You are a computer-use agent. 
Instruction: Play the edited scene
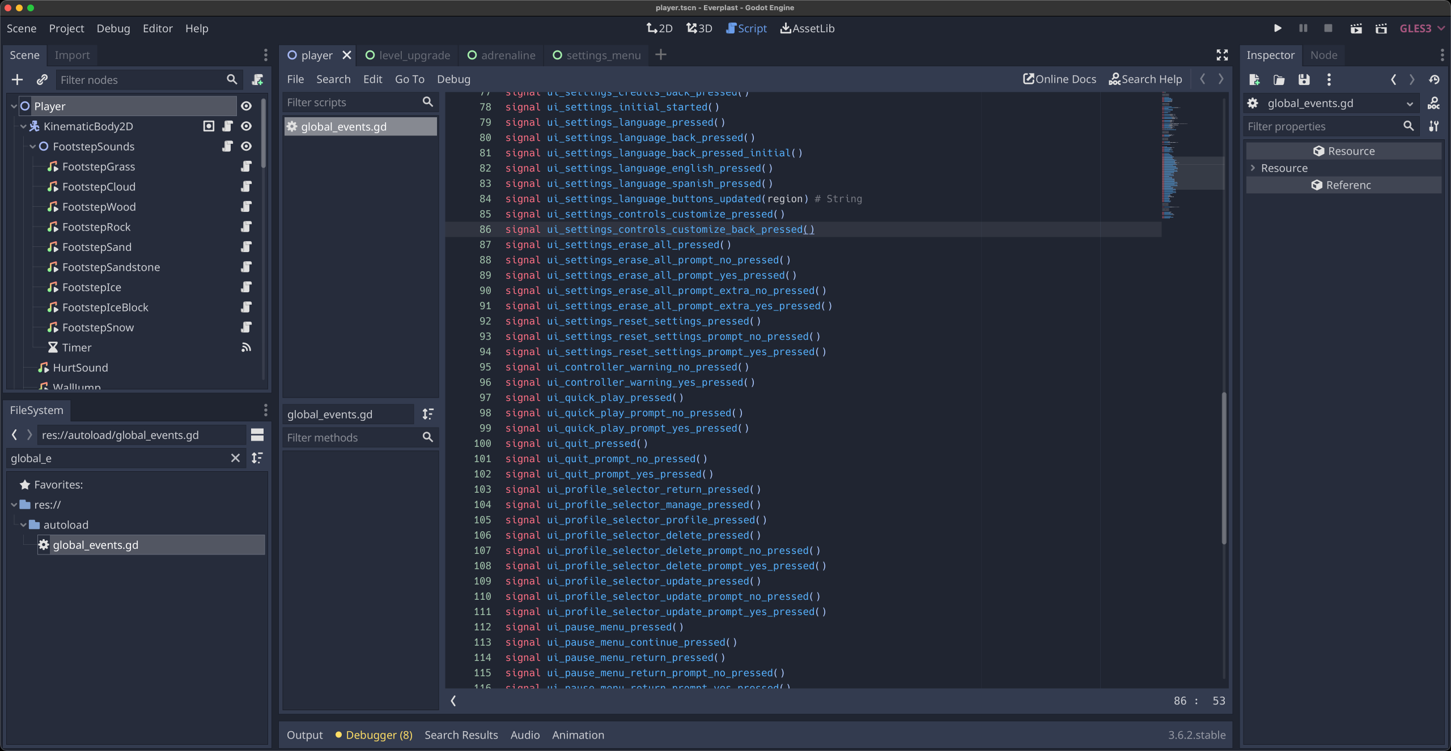pyautogui.click(x=1356, y=28)
